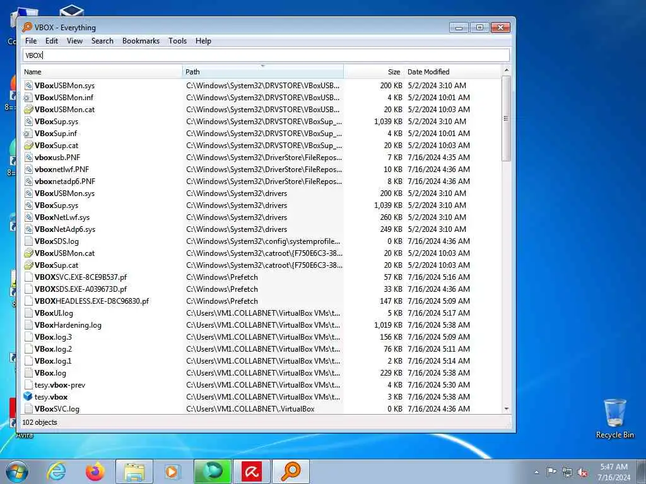Select VBox.log.2 file name
The image size is (646, 484).
coord(53,349)
